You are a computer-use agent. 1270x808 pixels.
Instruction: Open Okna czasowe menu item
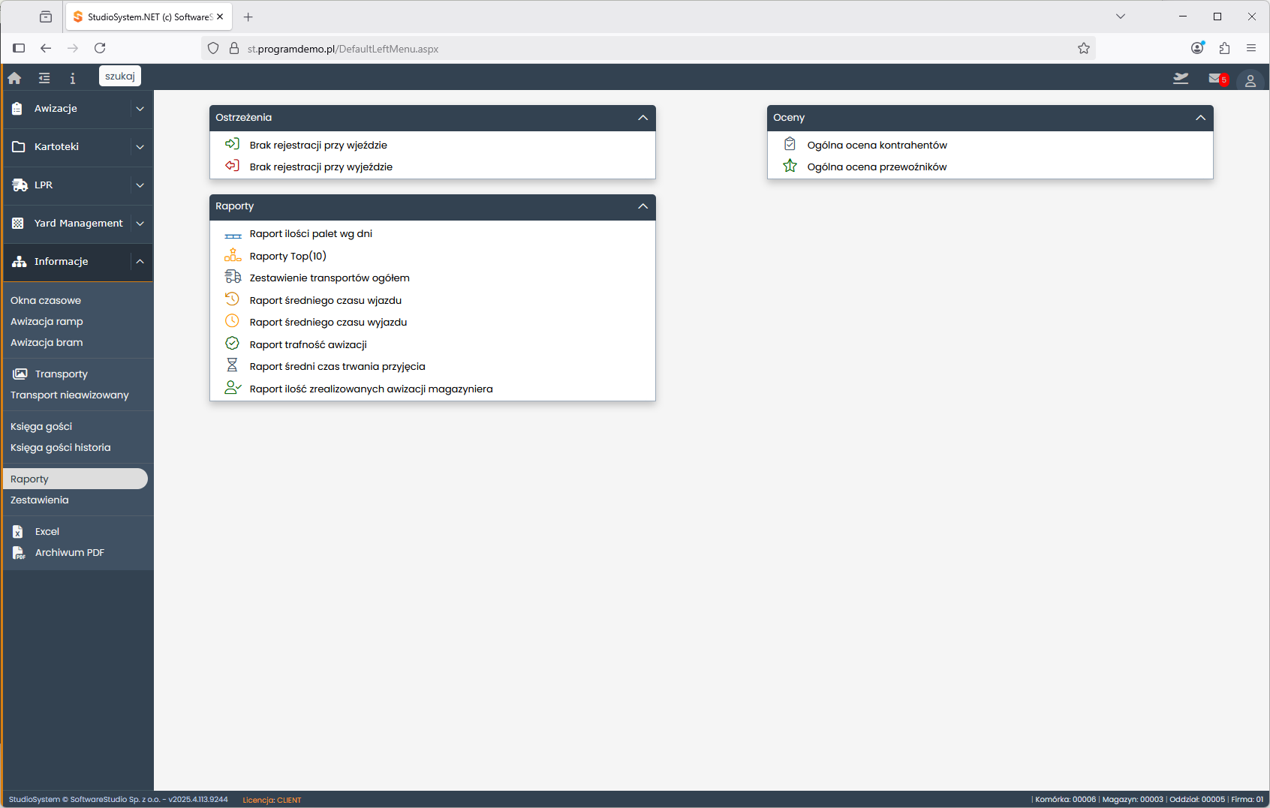(46, 300)
